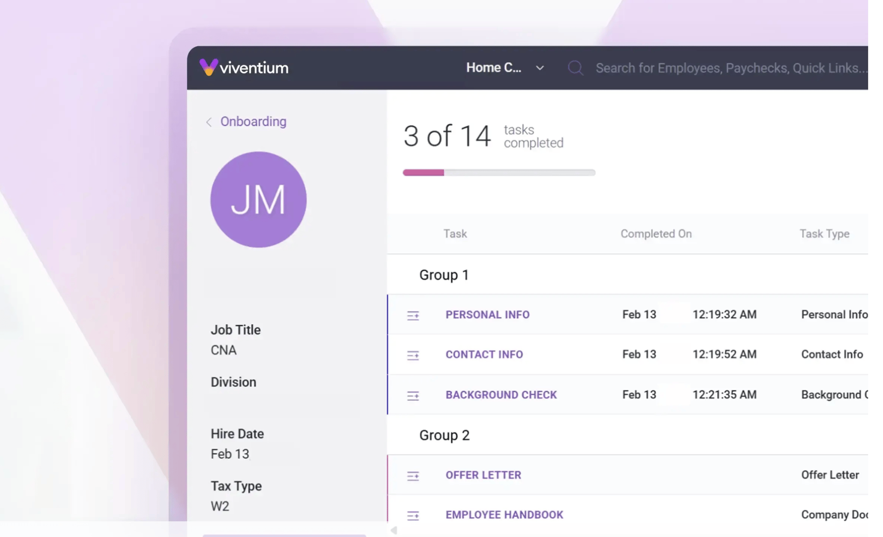Open the Employee Handbook task
The width and height of the screenshot is (883, 537).
[504, 514]
